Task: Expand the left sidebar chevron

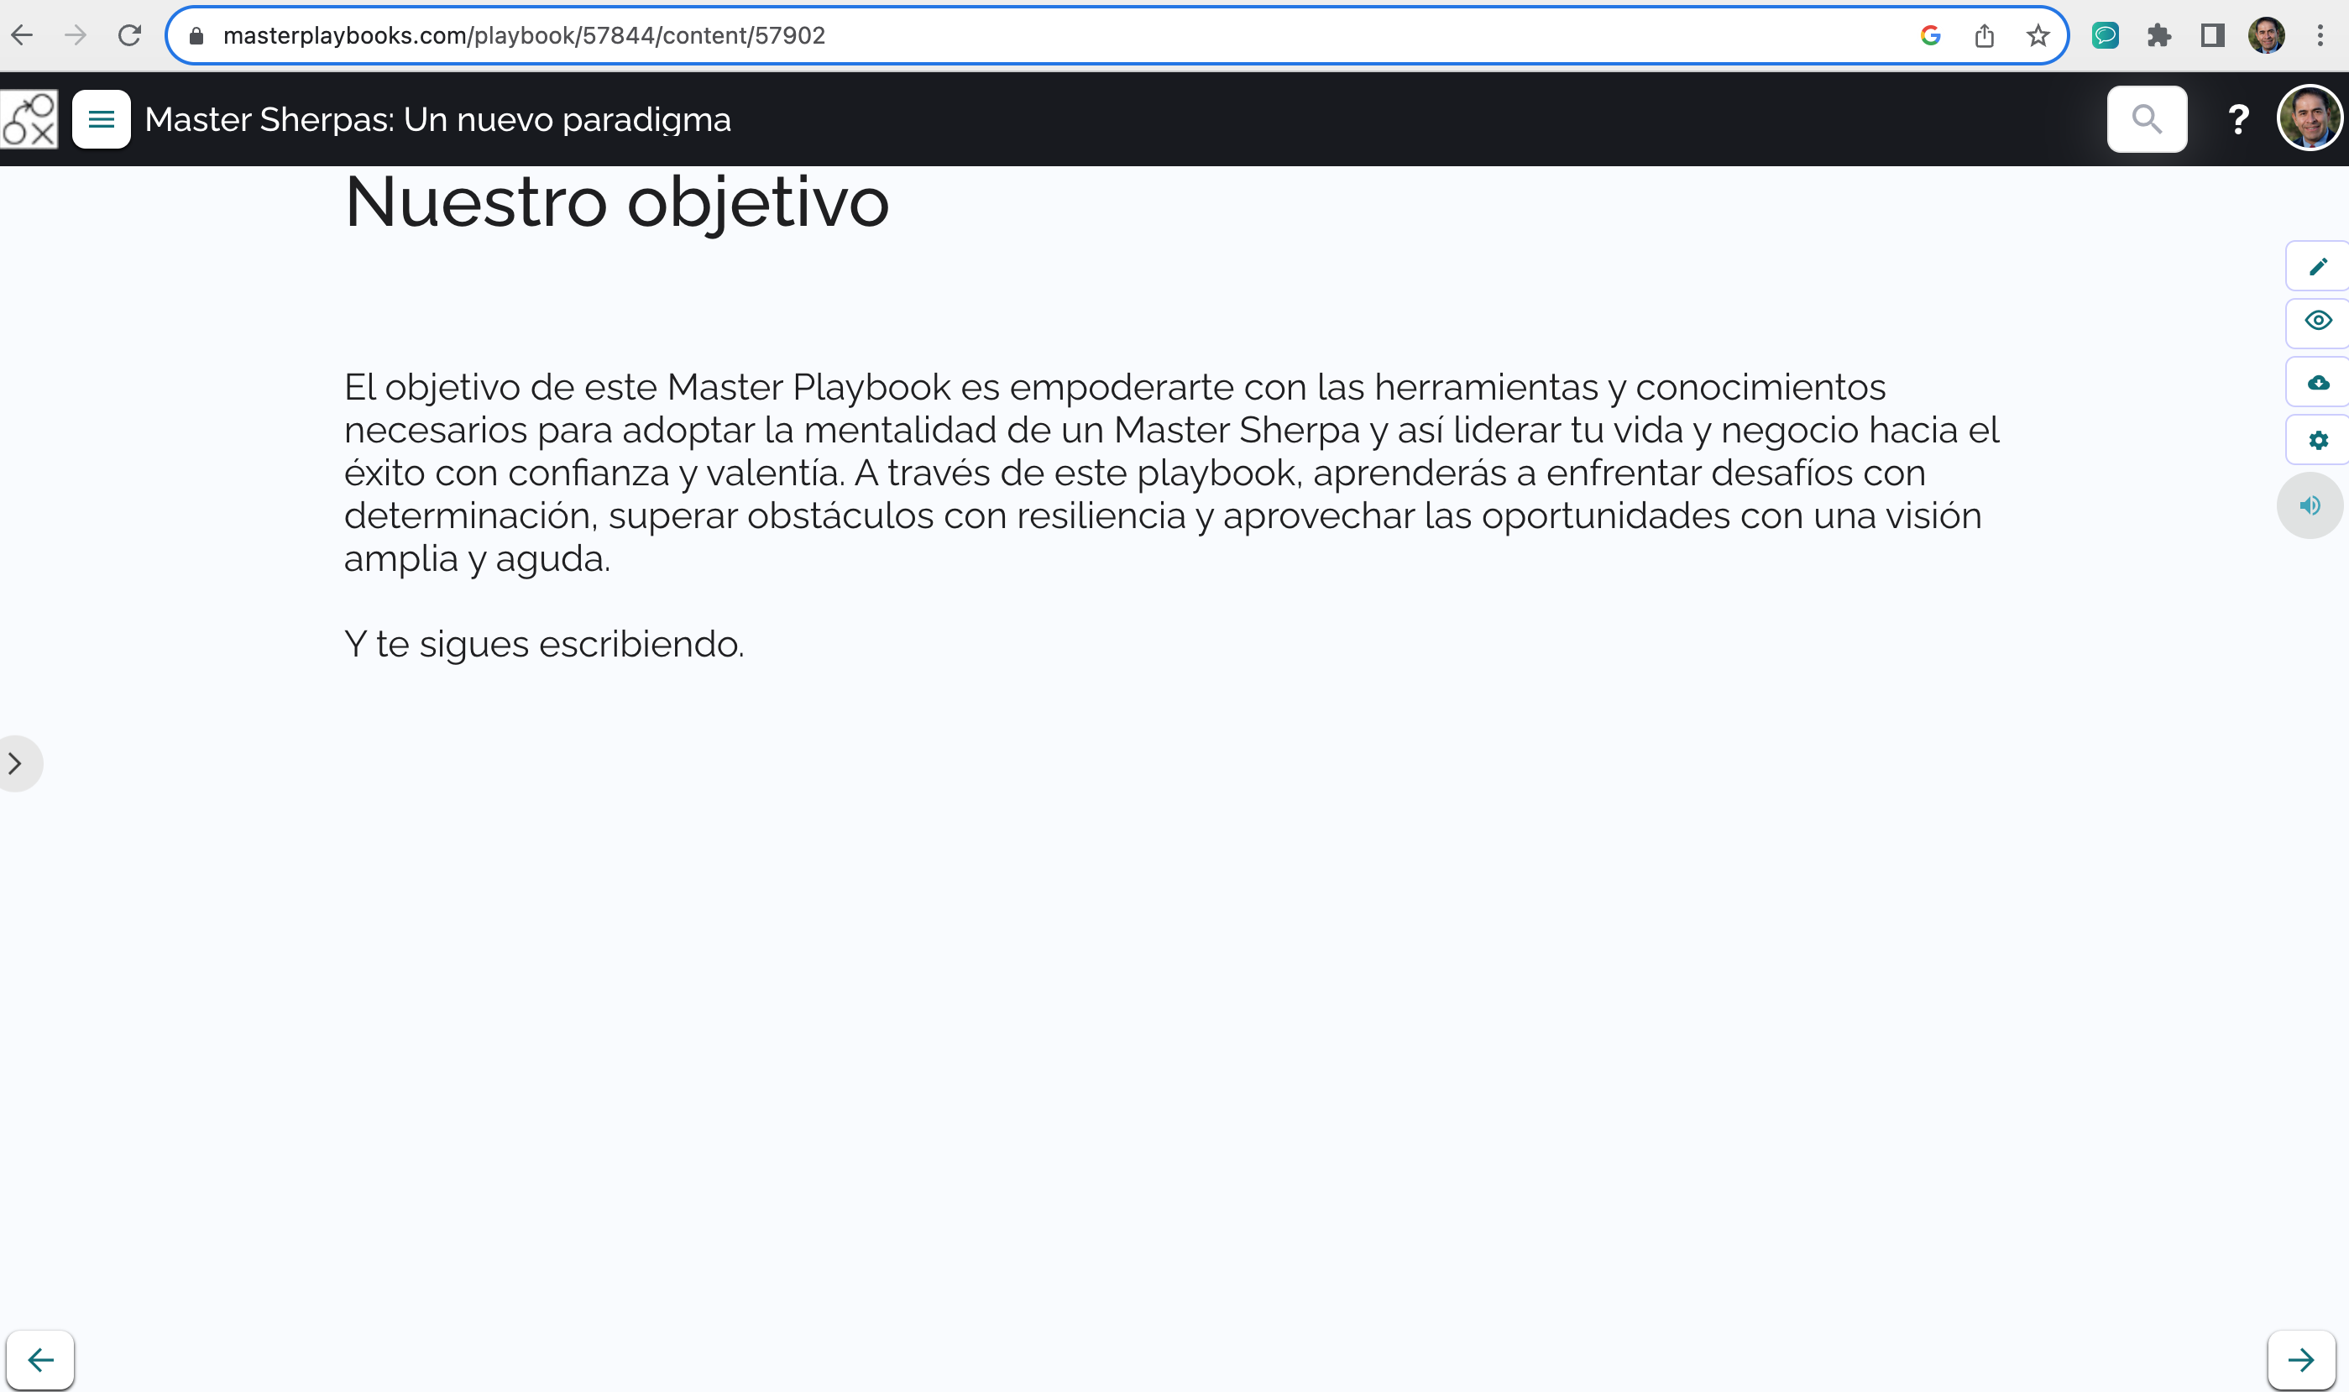Action: (x=16, y=763)
